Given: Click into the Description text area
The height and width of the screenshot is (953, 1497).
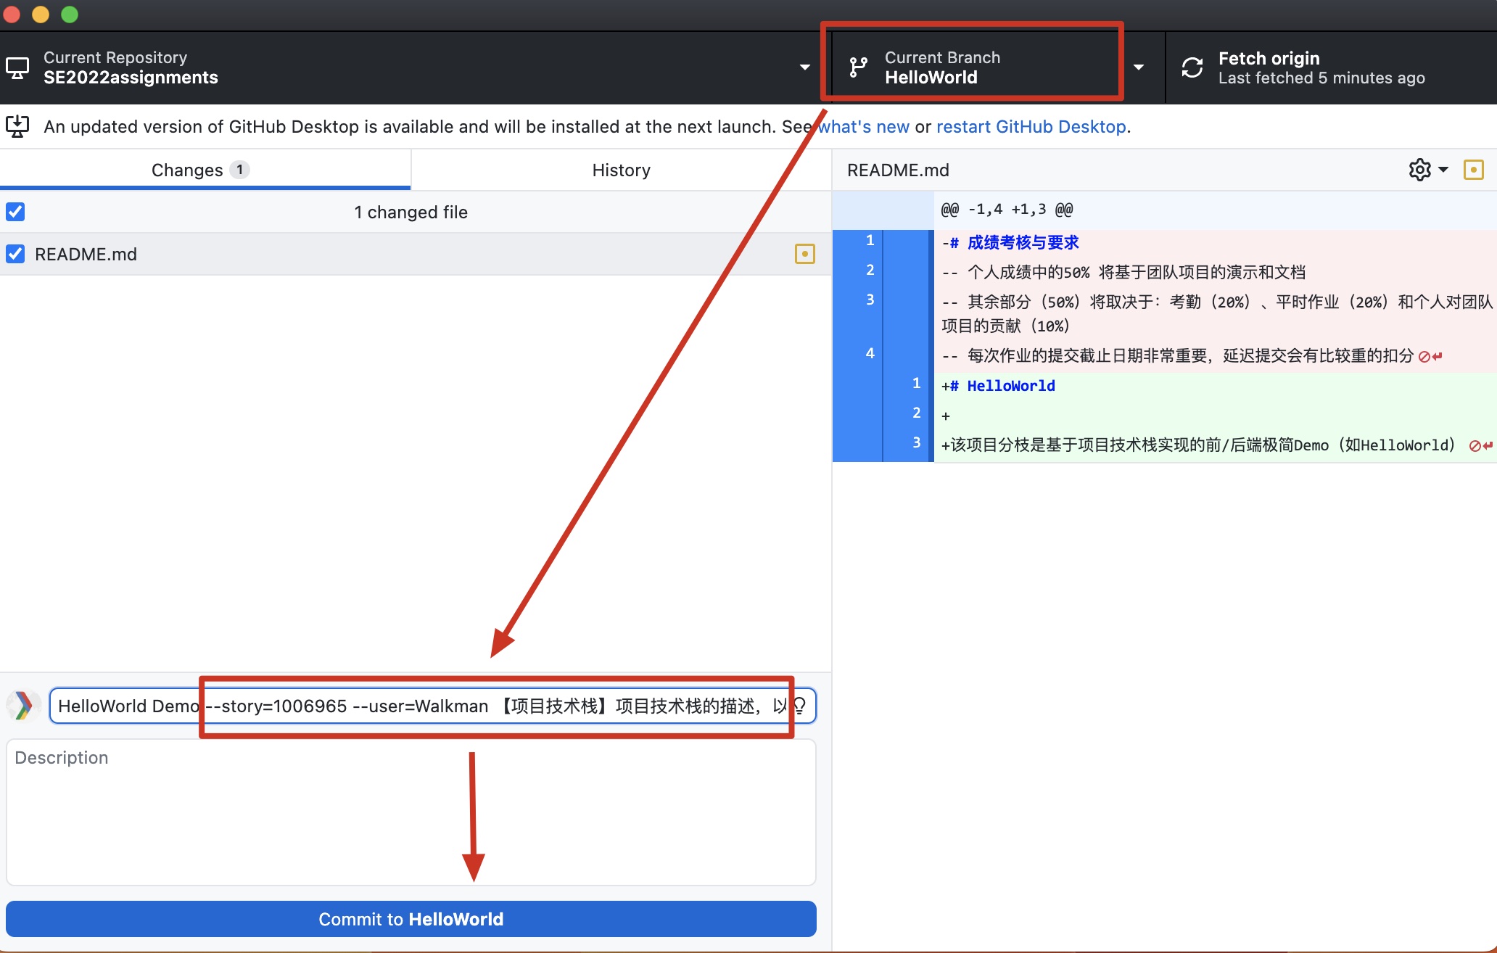Looking at the screenshot, I should click(x=411, y=812).
